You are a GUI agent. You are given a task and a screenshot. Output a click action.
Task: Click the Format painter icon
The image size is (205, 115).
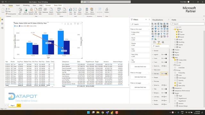coord(11,14)
